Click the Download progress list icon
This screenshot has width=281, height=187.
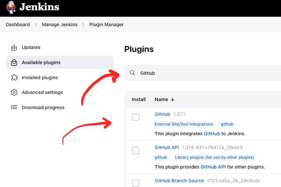14,107
